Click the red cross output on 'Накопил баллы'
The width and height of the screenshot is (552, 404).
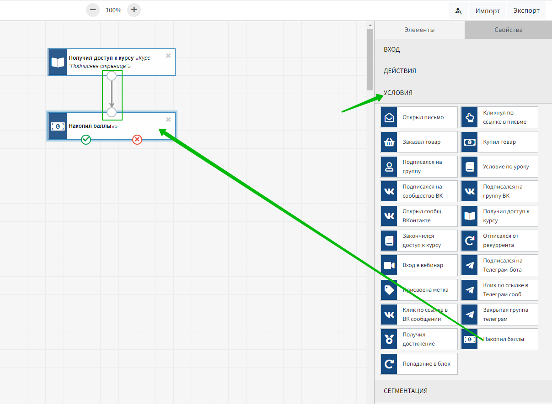(x=137, y=140)
